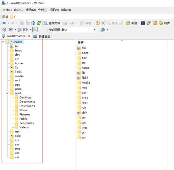The image size is (174, 170).
Task: Click the 新建 new item button
Action: tap(132, 23)
